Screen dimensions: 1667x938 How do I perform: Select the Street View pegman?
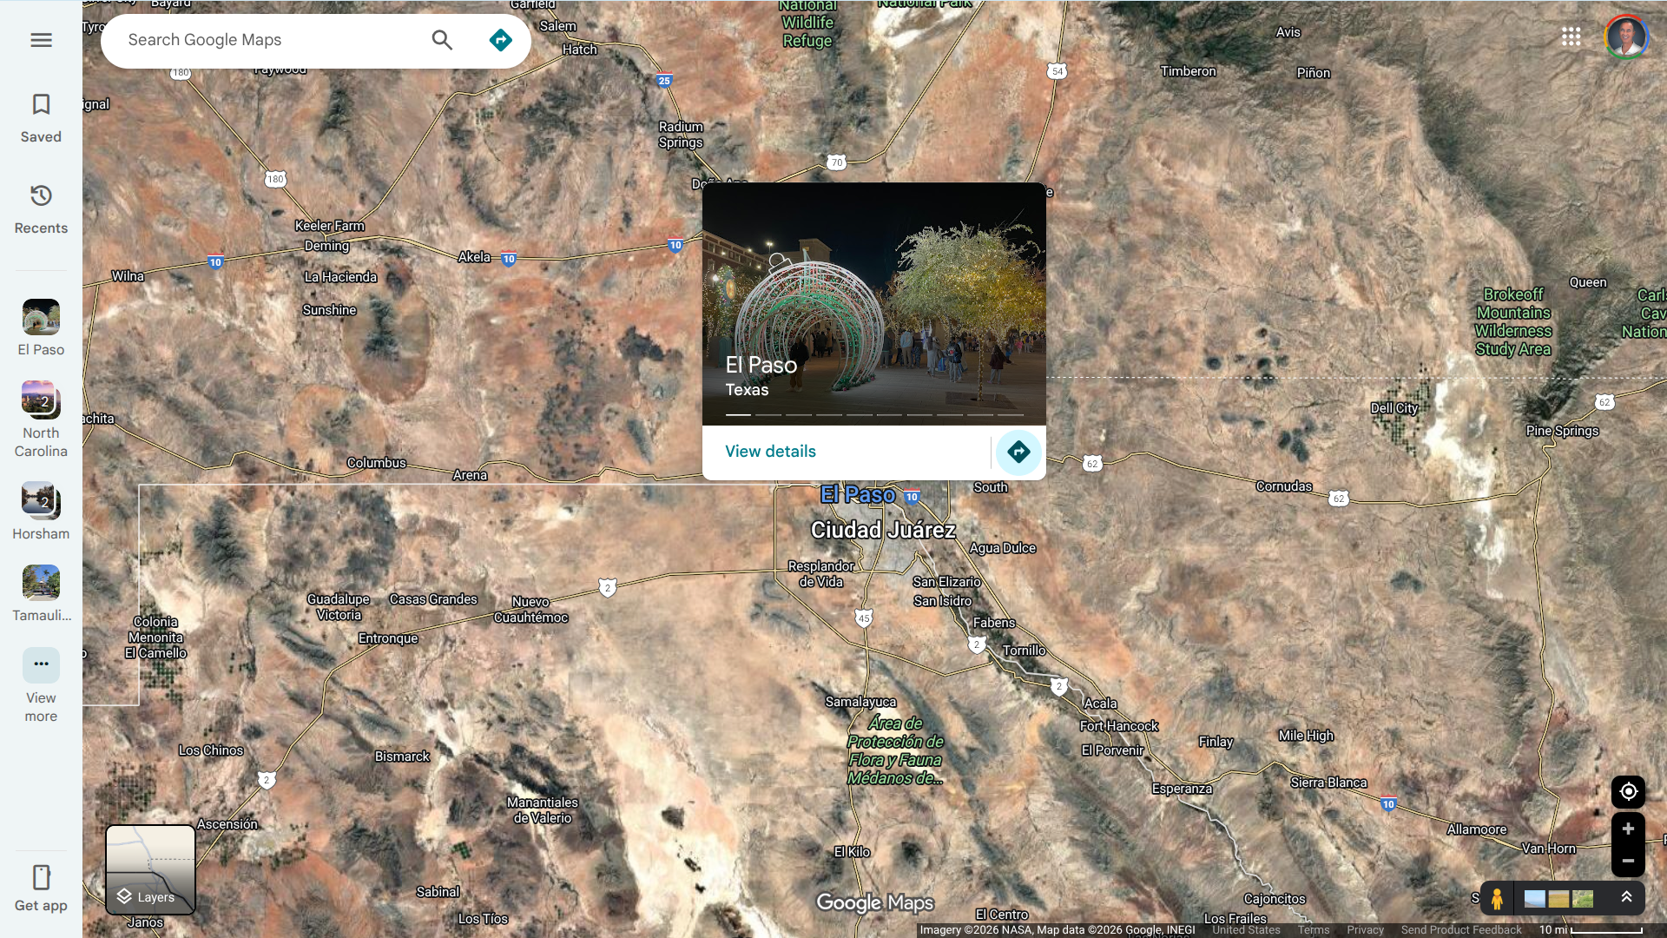[x=1497, y=899]
